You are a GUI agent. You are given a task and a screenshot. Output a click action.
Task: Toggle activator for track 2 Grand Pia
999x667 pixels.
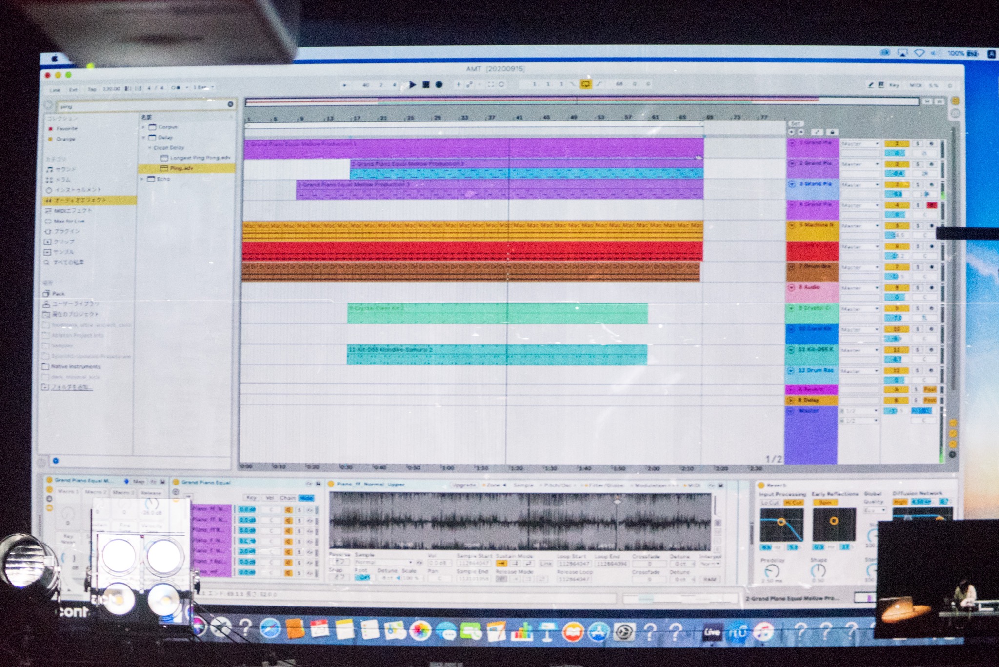click(x=897, y=164)
